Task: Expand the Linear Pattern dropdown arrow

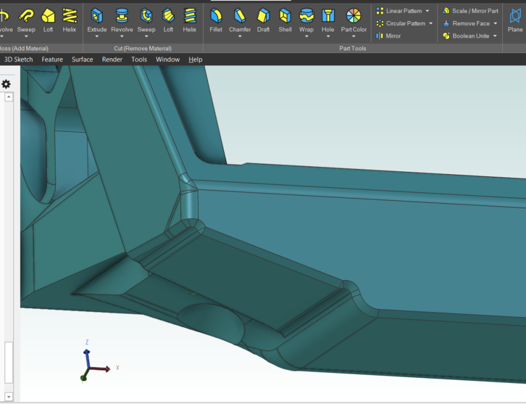Action: (x=427, y=11)
